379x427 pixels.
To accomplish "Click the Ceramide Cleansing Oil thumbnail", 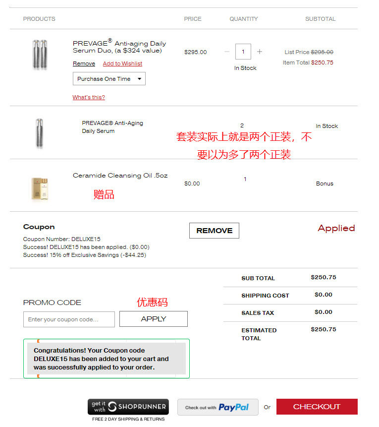I will 40,189.
